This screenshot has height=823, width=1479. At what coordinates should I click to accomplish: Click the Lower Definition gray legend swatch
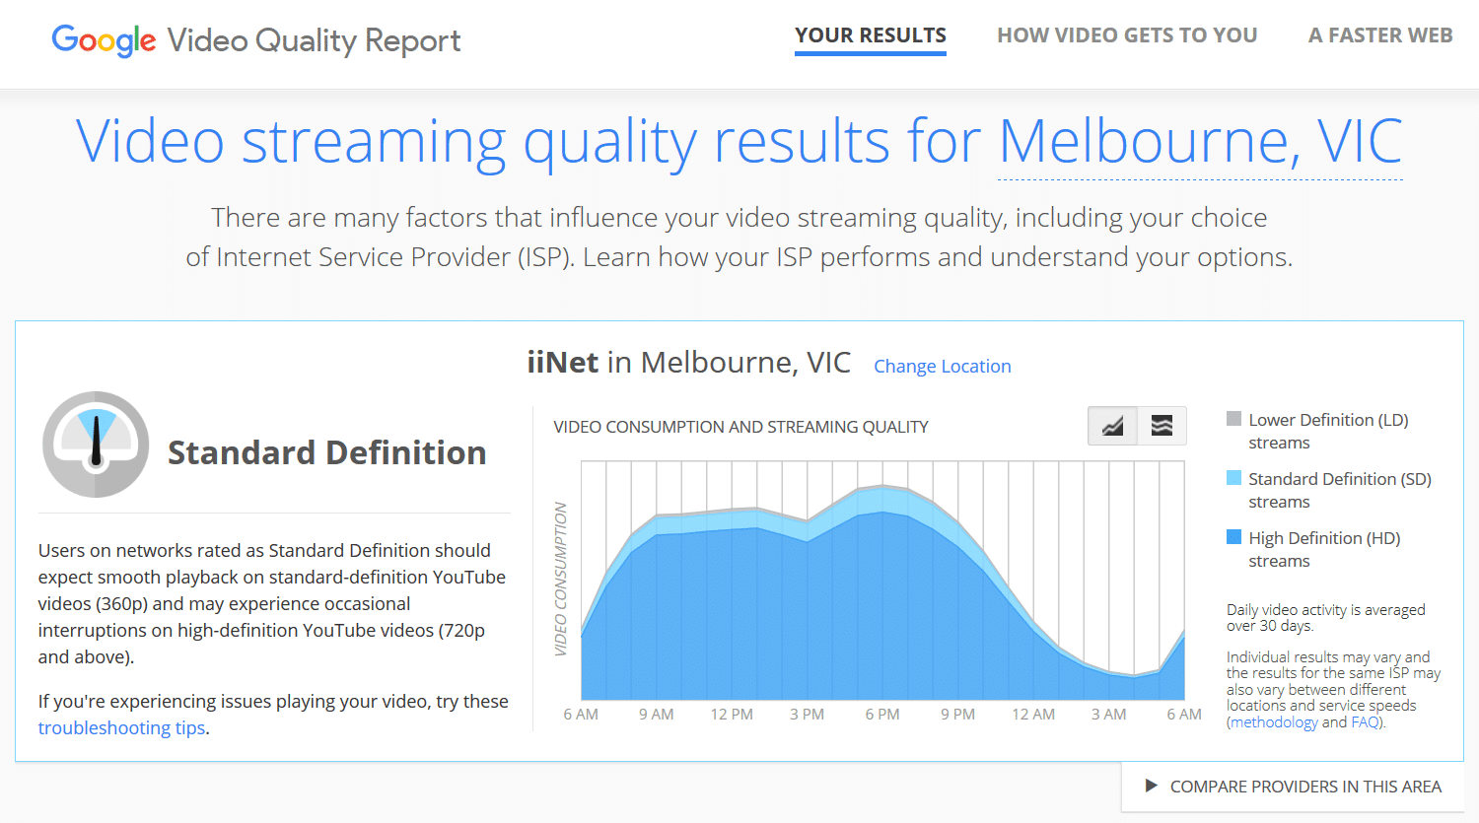(x=1233, y=419)
